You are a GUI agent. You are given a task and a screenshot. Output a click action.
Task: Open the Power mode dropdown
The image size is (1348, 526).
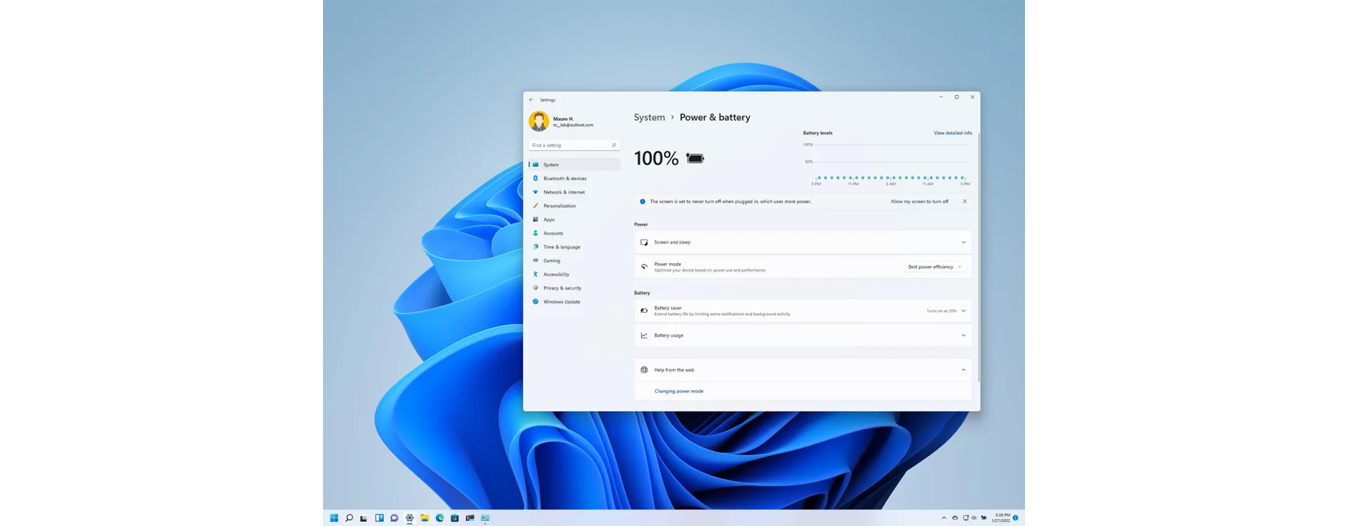tap(934, 267)
